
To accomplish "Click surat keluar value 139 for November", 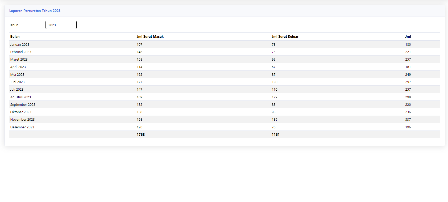I will click(275, 120).
